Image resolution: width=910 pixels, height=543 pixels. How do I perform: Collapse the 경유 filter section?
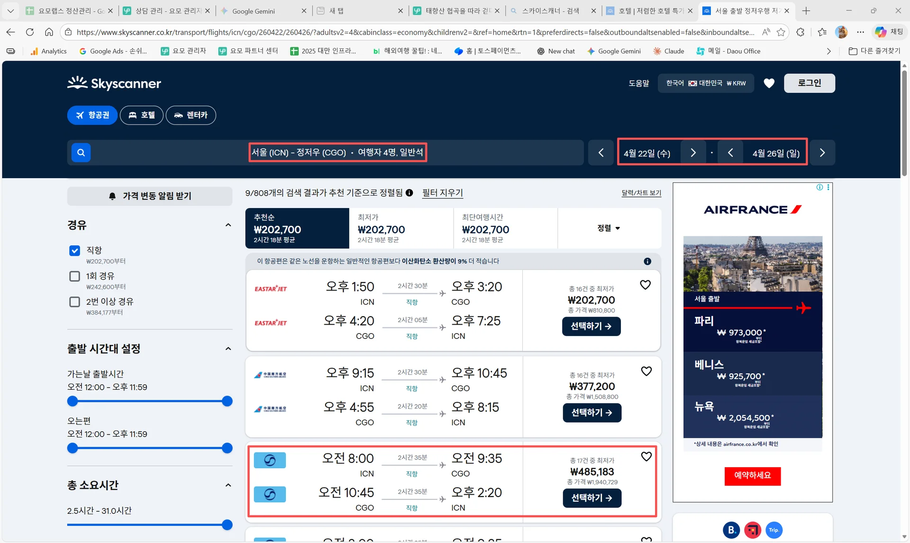click(x=228, y=225)
